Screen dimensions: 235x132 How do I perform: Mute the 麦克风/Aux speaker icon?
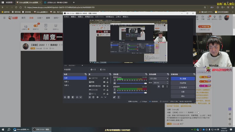click(x=115, y=83)
